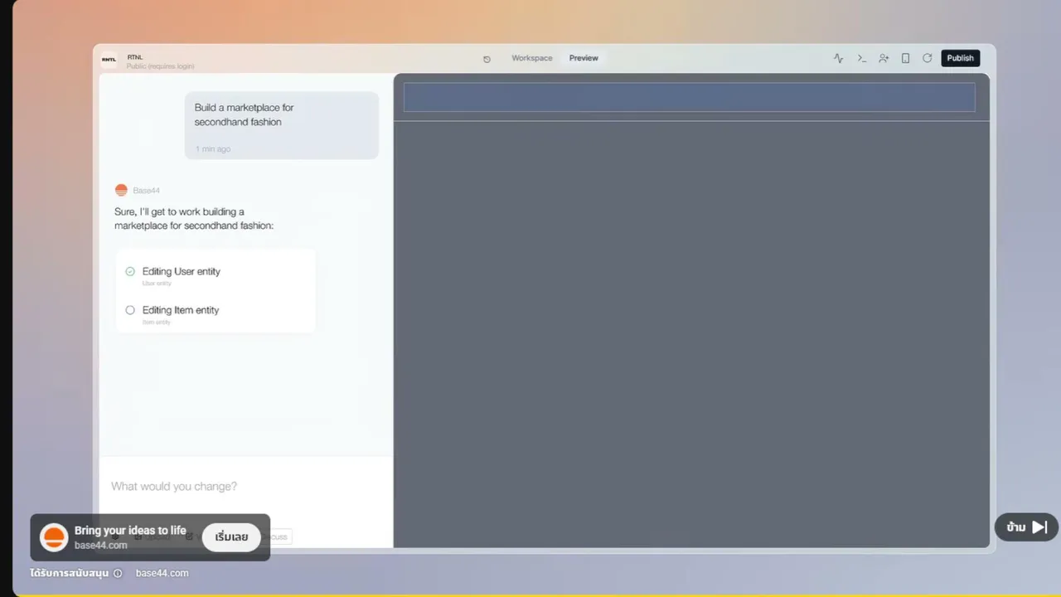Click the RNTL app logo
The image size is (1061, 597).
tap(109, 59)
